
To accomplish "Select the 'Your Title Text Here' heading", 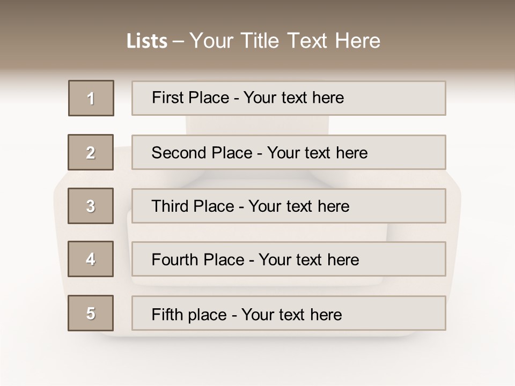I will click(285, 41).
